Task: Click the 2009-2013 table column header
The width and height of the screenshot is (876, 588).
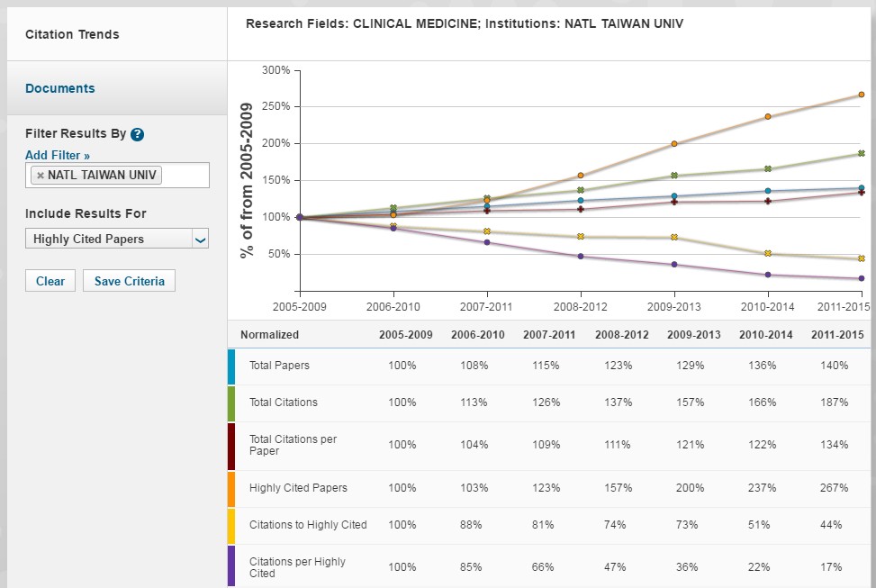Action: click(694, 335)
